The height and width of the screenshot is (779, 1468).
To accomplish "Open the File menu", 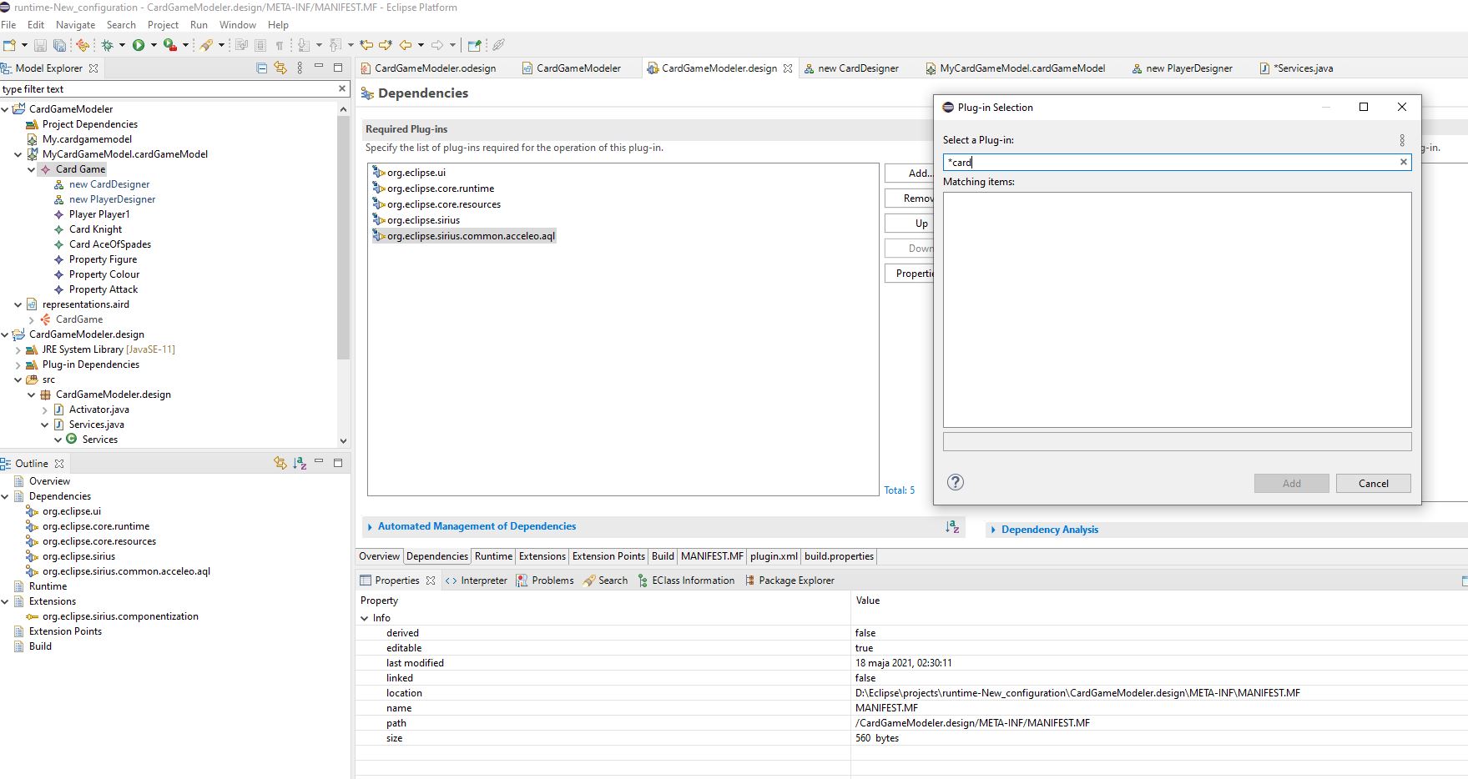I will [x=8, y=25].
